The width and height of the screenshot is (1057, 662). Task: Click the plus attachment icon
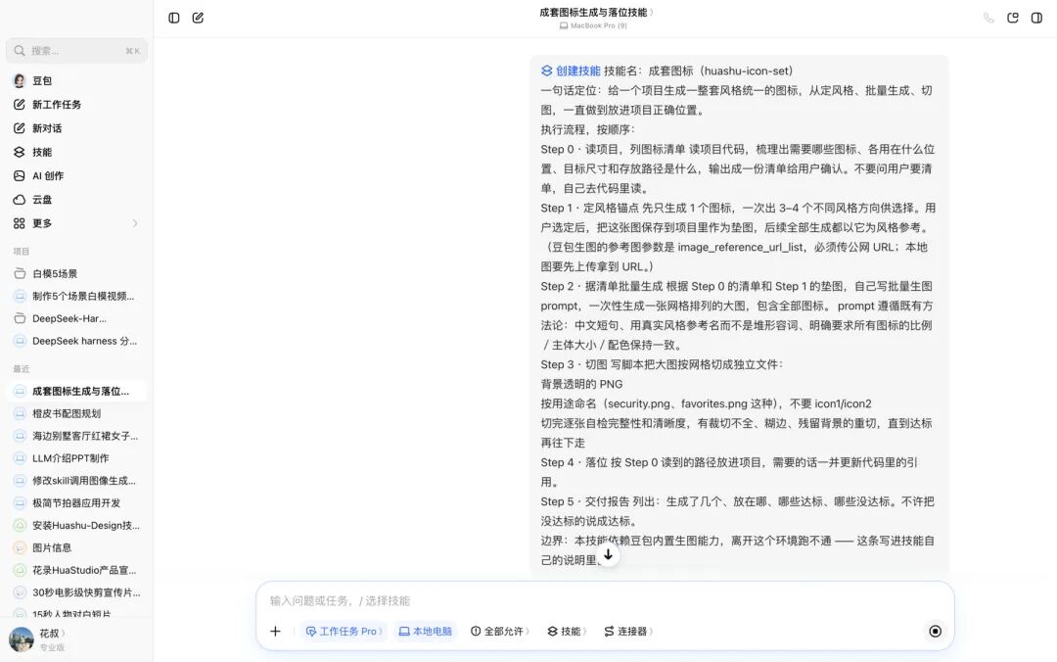click(275, 631)
